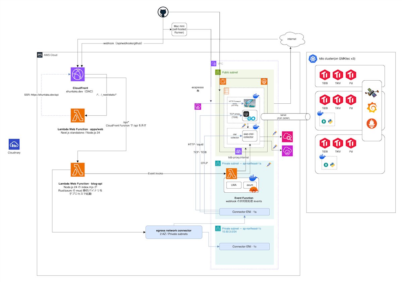Select the otel collector label
Screen dimensions: 402x282
tap(234, 135)
